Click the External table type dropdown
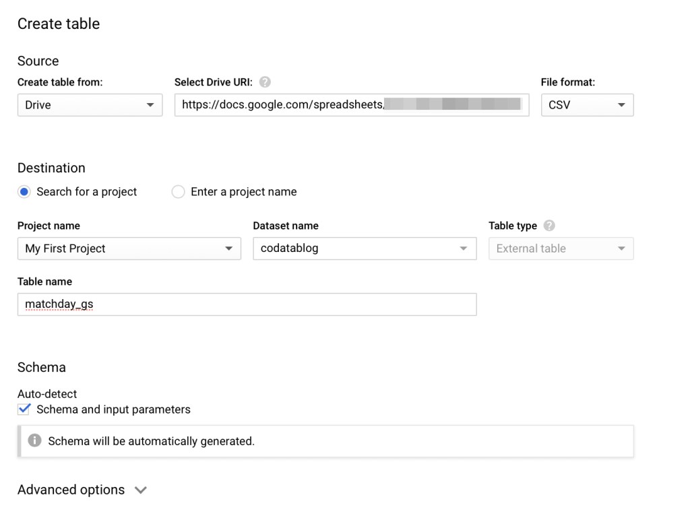This screenshot has height=526, width=690. (x=561, y=249)
